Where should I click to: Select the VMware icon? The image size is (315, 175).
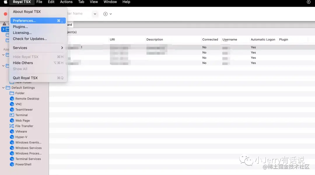pyautogui.click(x=12, y=131)
